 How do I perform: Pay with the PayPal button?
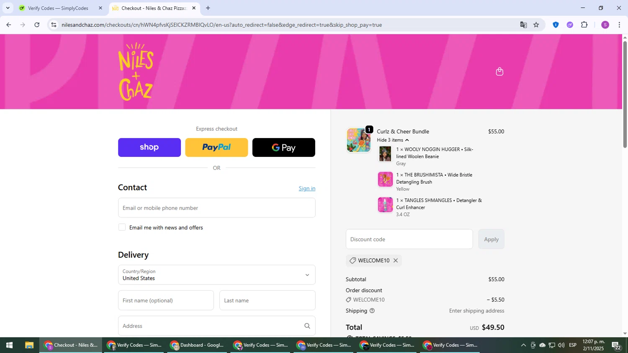(x=216, y=147)
